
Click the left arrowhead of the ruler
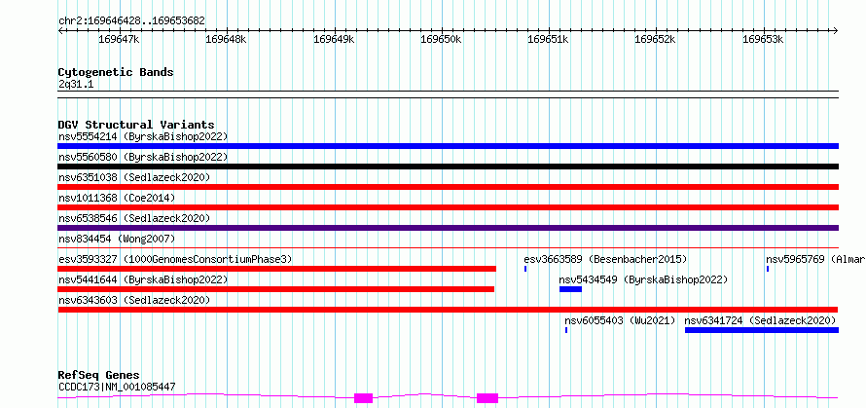pos(60,31)
